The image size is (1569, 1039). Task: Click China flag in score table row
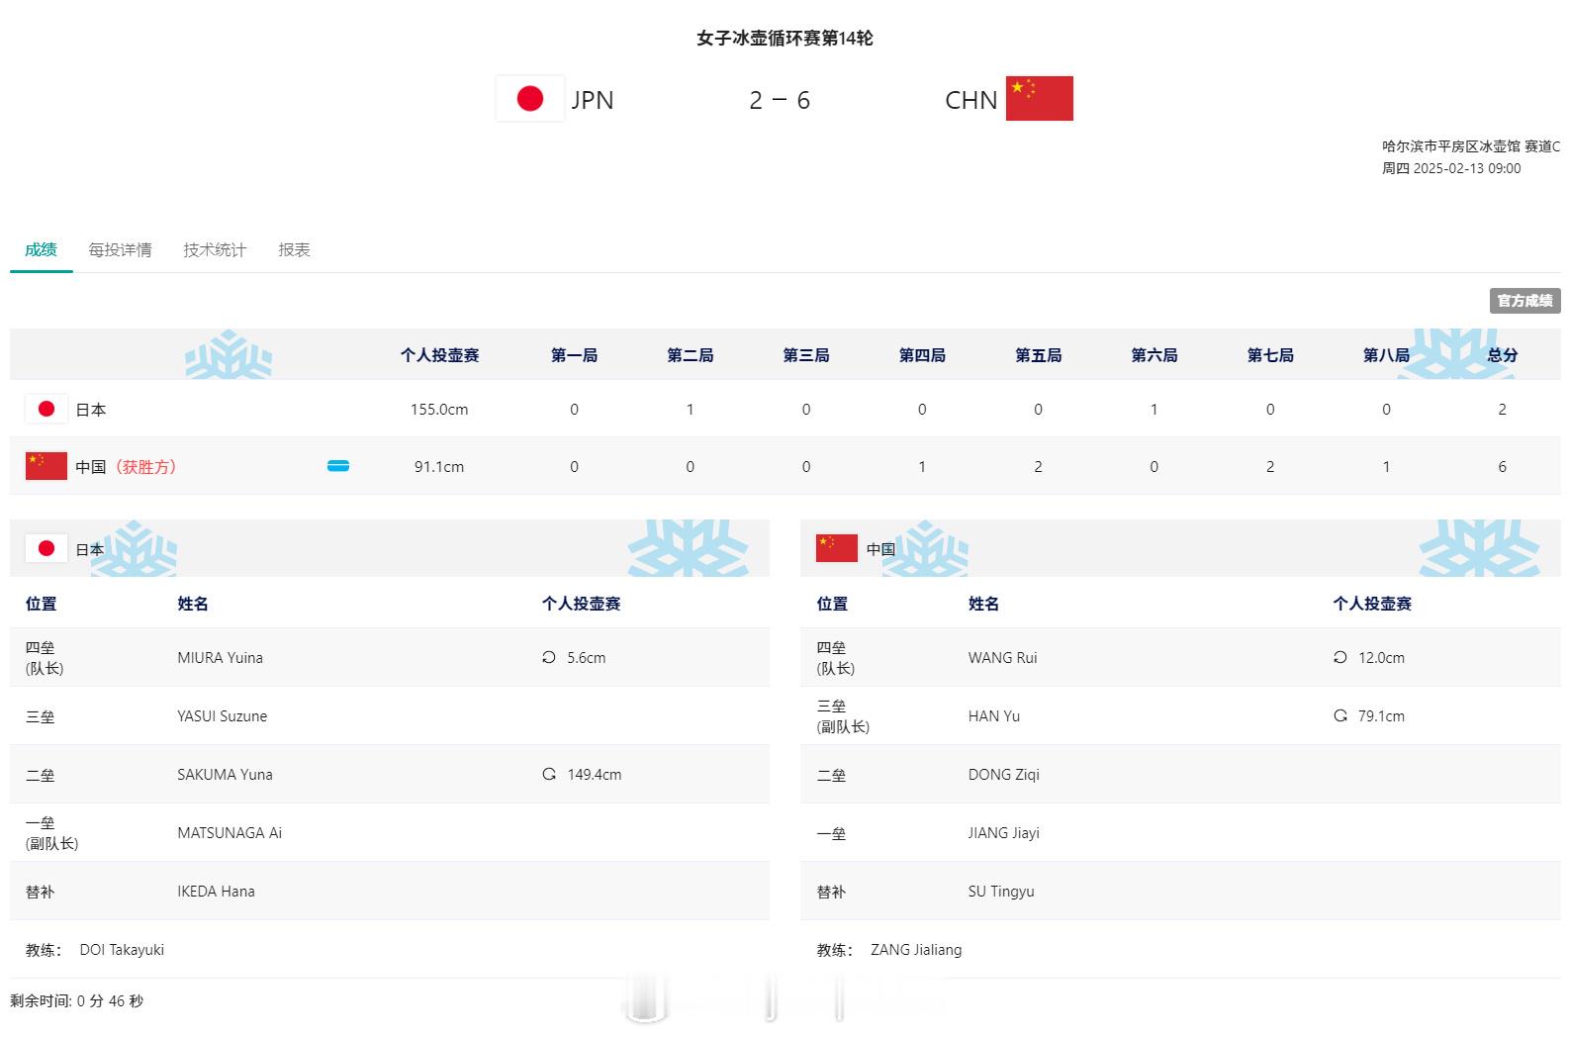coord(46,466)
